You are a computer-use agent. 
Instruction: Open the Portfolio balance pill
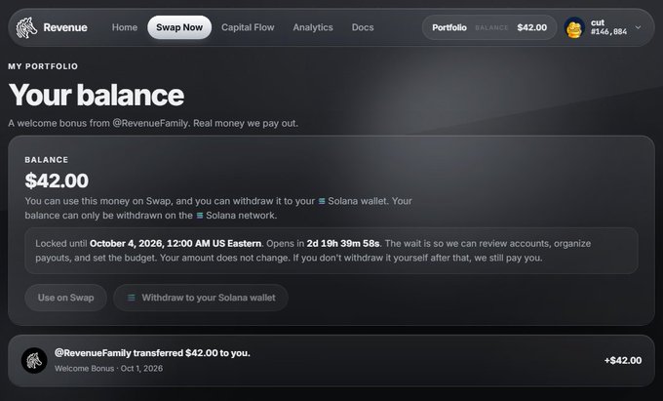[x=489, y=27]
